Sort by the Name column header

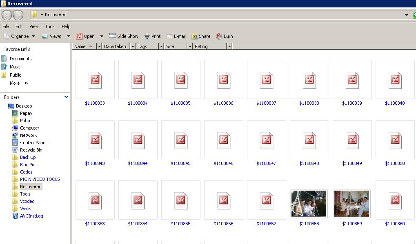pyautogui.click(x=85, y=46)
